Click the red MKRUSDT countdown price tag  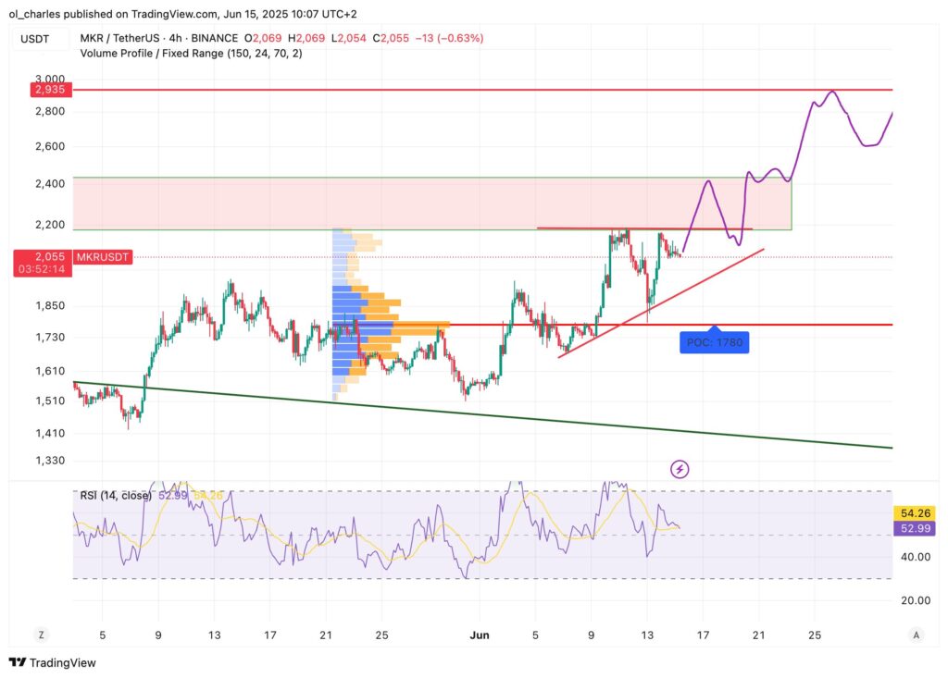tap(43, 262)
